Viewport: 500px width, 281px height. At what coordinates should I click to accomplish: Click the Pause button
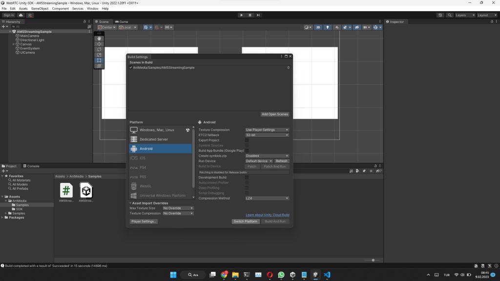250,15
